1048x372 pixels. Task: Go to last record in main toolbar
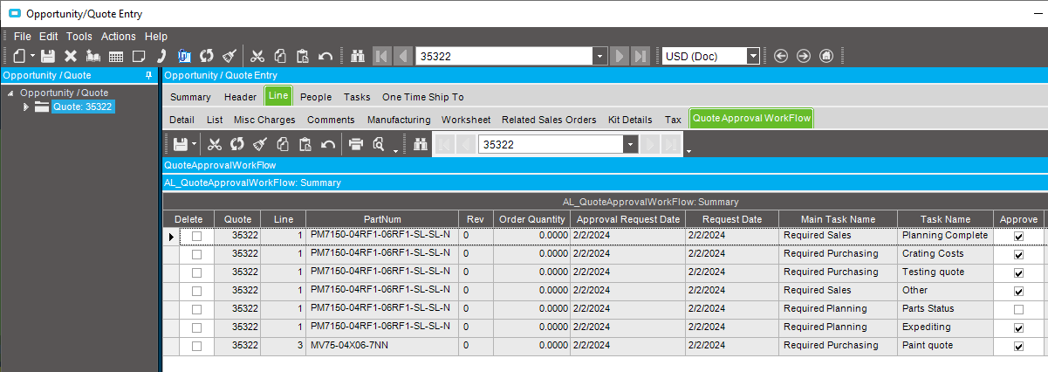tap(640, 56)
